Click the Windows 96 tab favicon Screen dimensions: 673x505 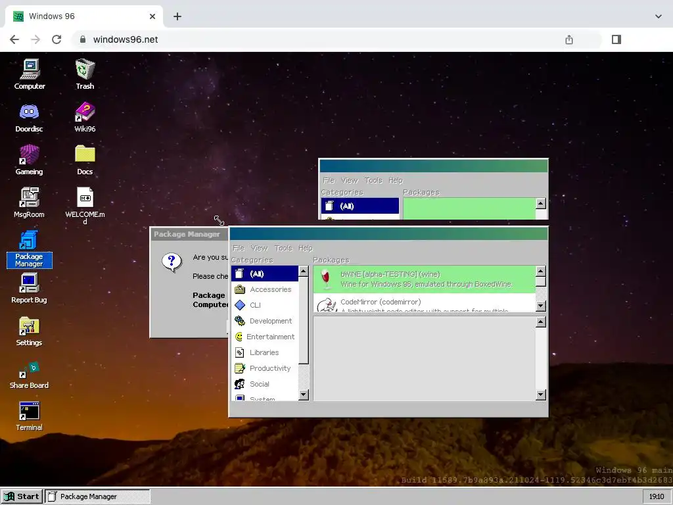18,16
